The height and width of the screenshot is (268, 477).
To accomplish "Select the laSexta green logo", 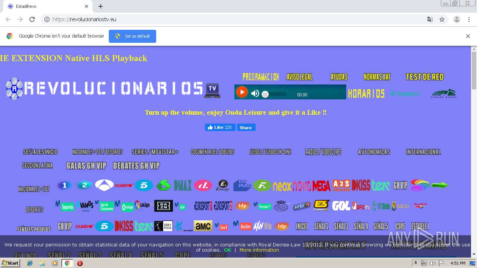I will pyautogui.click(x=163, y=185).
